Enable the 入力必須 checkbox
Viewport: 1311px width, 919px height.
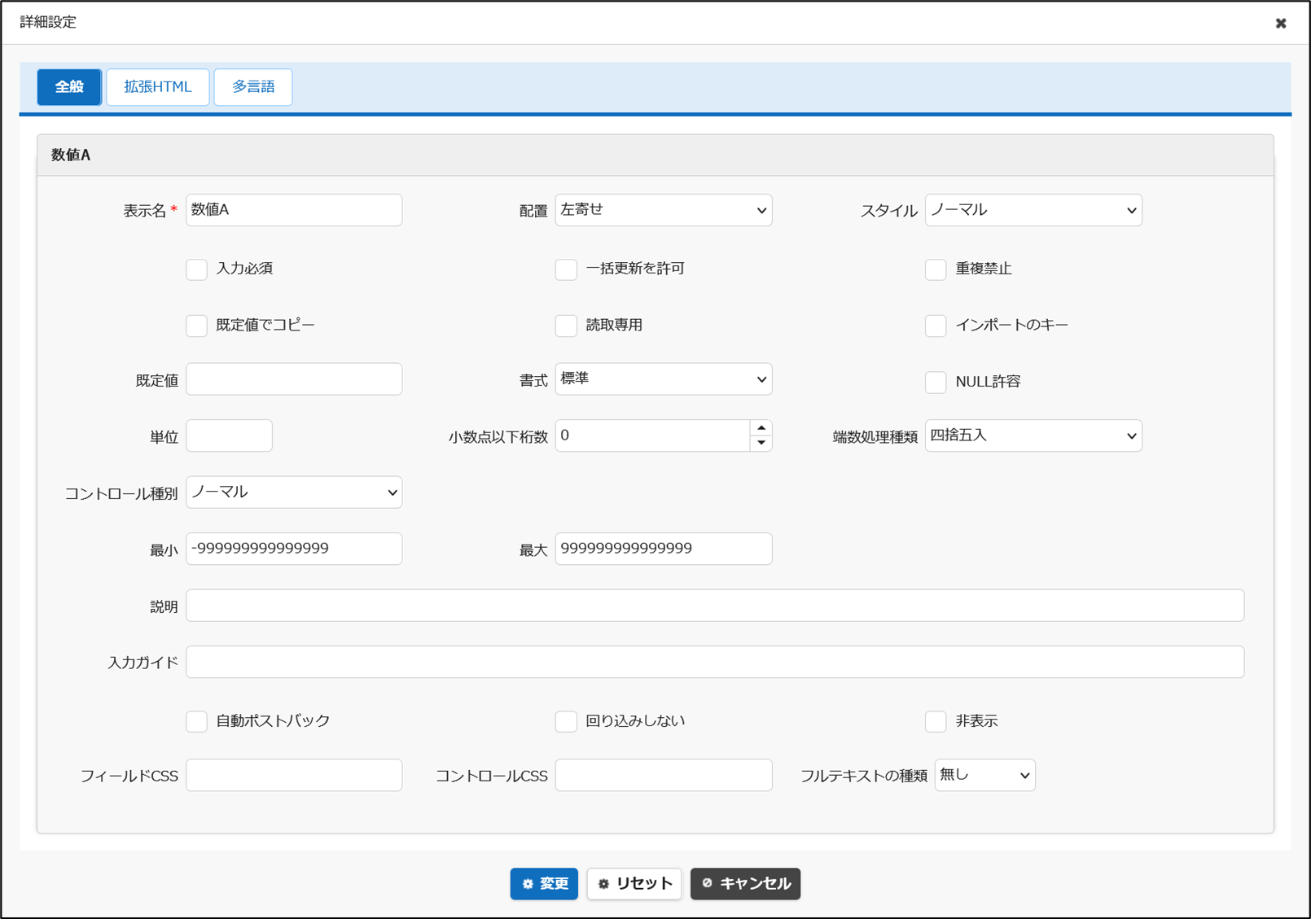click(x=196, y=269)
